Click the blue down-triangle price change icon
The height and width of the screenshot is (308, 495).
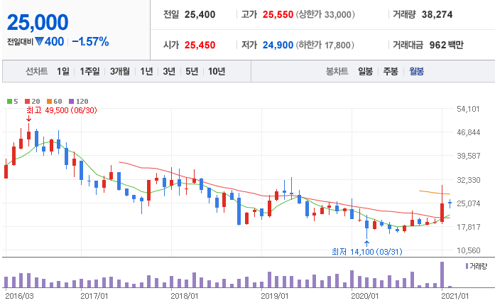39,41
